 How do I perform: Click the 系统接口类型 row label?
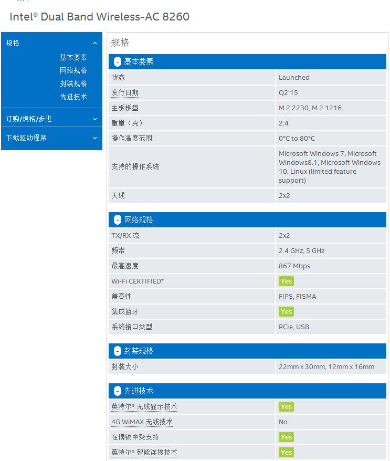tap(132, 327)
